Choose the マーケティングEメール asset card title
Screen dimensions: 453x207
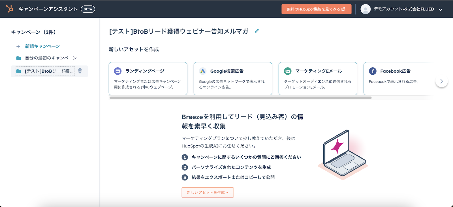coord(319,71)
